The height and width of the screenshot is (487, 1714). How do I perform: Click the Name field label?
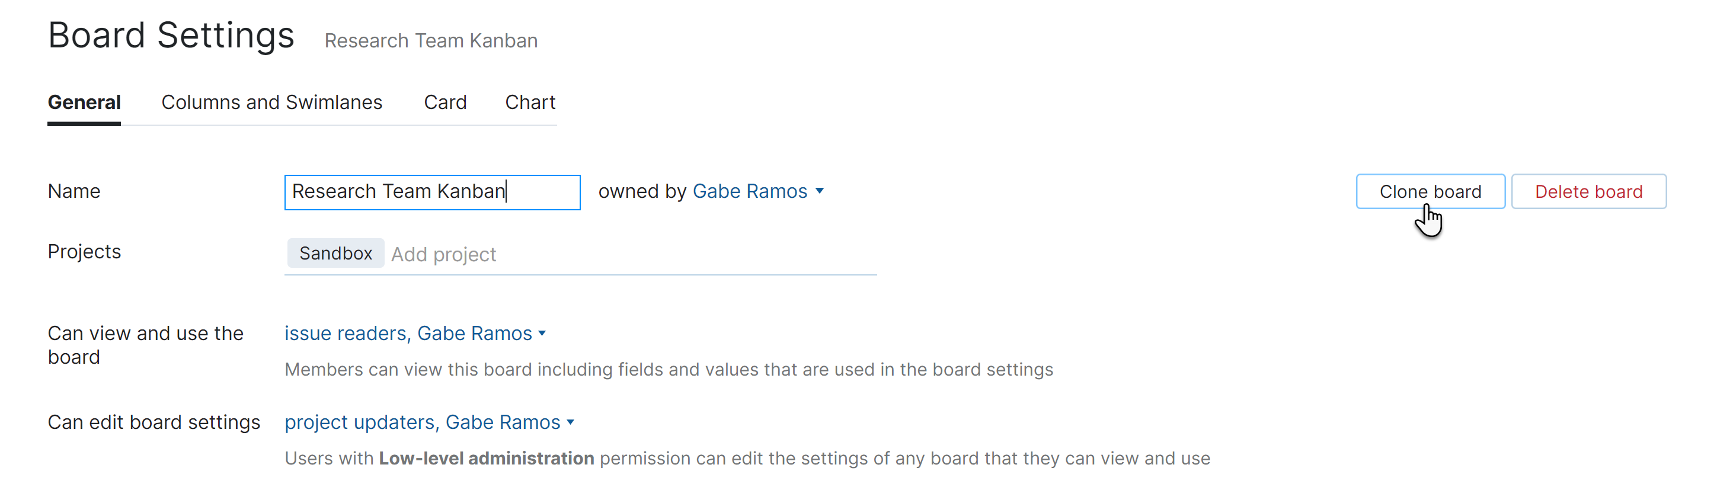[x=74, y=191]
